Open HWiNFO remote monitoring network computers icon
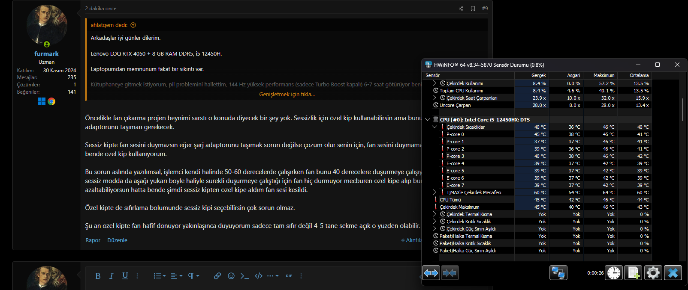Viewport: 688px width, 290px height. click(558, 273)
